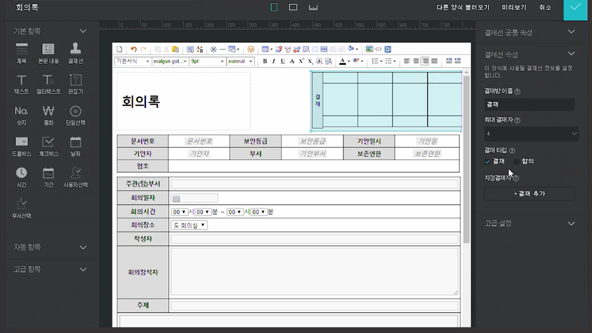Paste from clipboard in editor toolbar

point(175,49)
